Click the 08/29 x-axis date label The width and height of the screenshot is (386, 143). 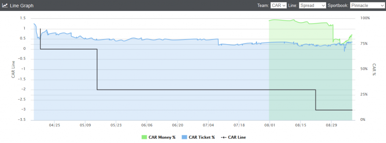click(331, 125)
